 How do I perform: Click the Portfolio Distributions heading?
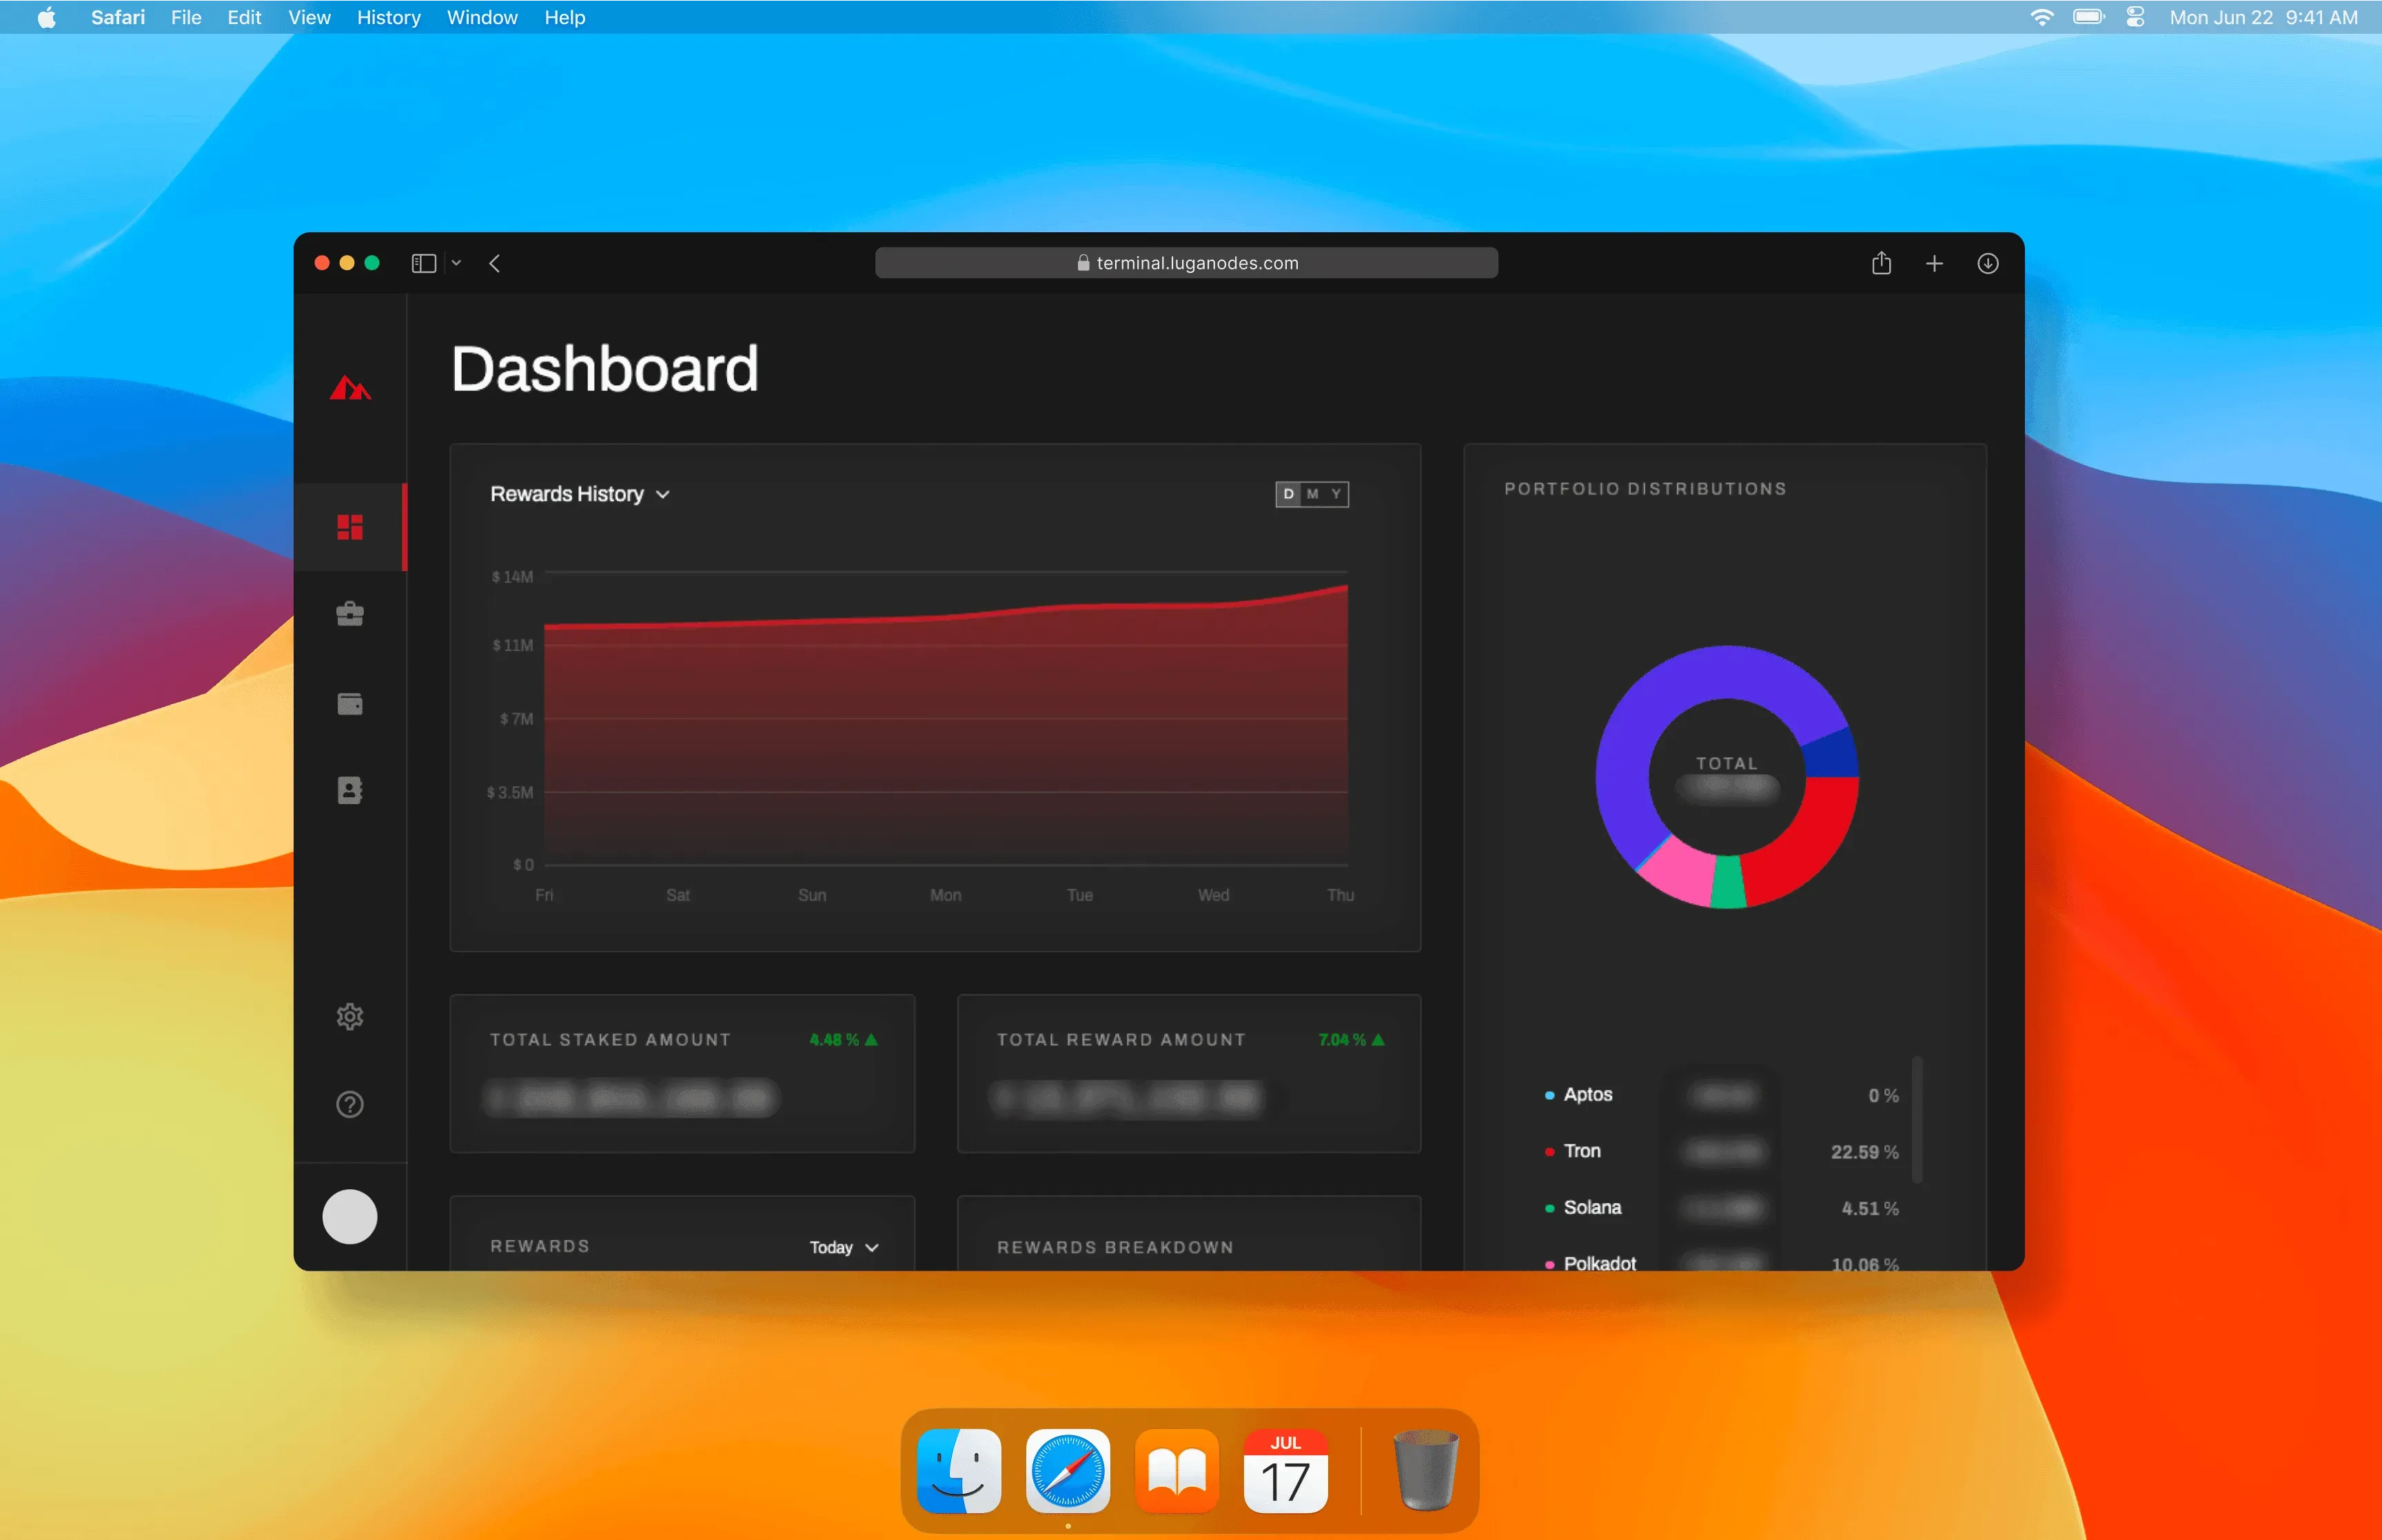tap(1645, 489)
